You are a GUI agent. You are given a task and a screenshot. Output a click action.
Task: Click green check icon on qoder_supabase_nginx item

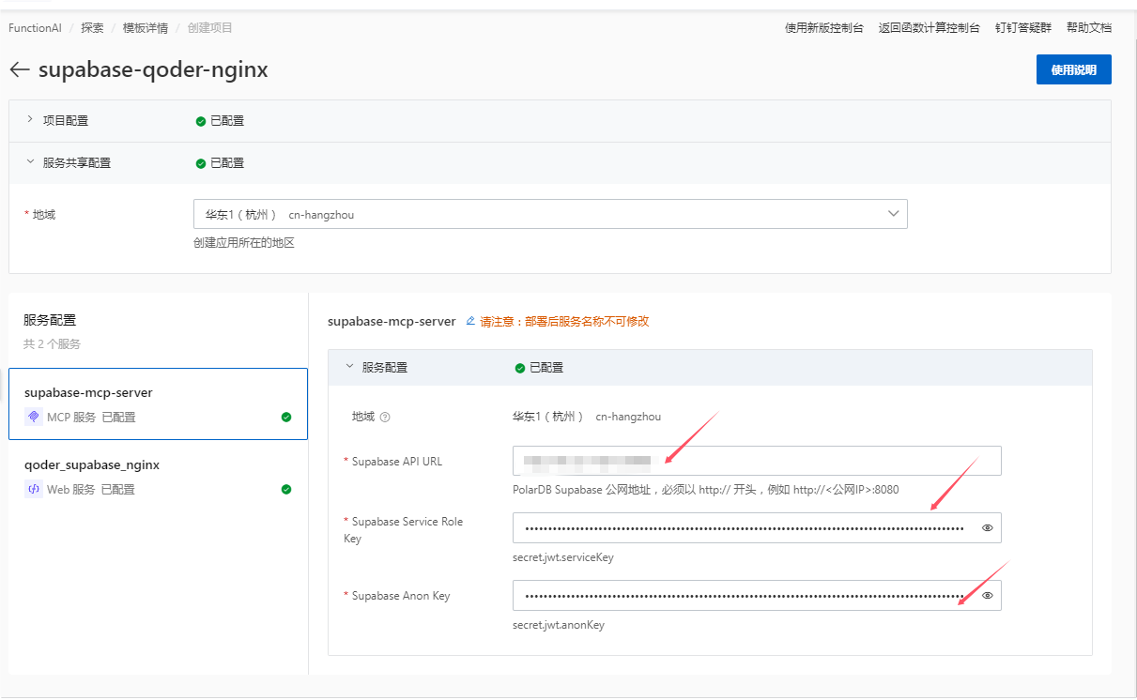(286, 489)
